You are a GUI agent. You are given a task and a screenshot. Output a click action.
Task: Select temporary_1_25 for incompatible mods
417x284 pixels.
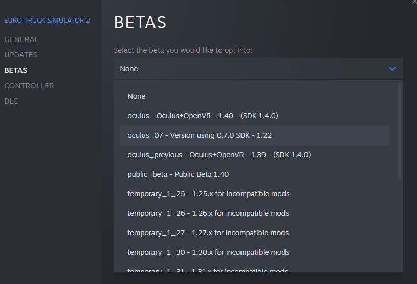pyautogui.click(x=255, y=194)
